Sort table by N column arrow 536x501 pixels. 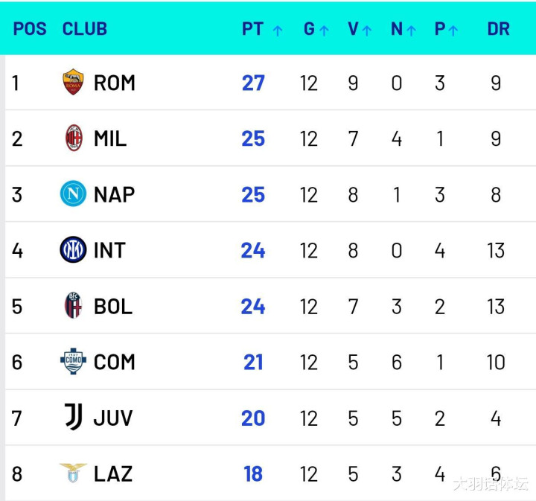point(411,31)
